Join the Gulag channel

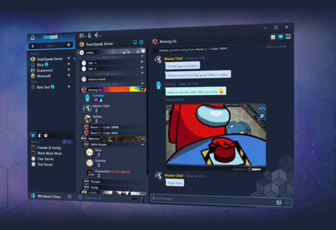[x=114, y=187]
